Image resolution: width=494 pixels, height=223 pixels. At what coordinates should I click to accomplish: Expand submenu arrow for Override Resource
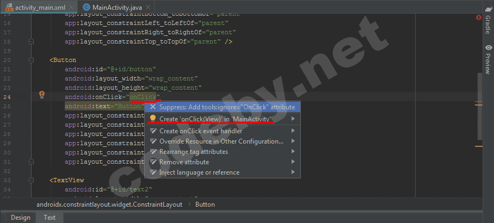pyautogui.click(x=293, y=141)
